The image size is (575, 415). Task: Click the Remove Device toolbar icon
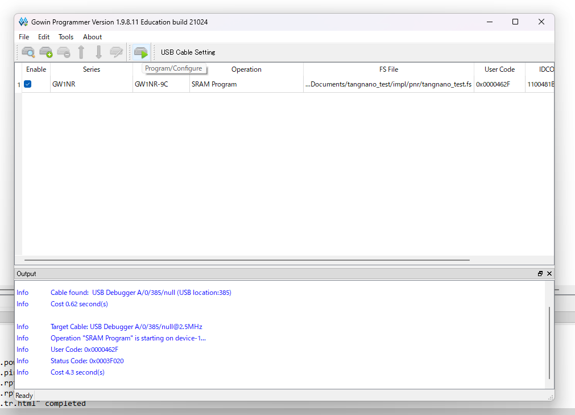point(64,52)
